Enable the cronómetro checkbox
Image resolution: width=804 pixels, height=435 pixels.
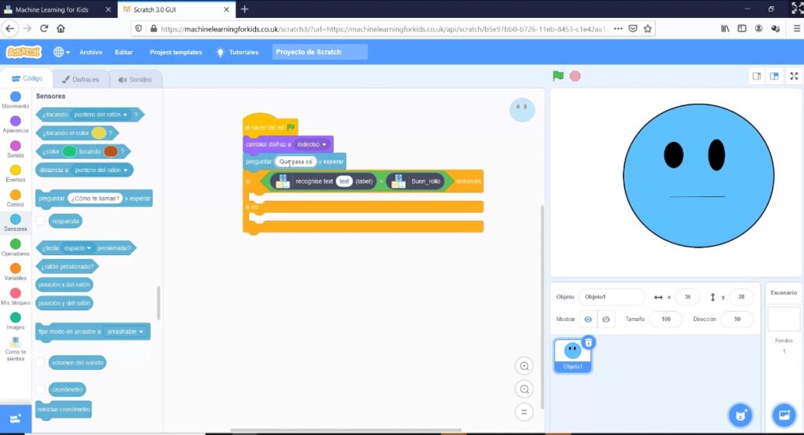pyautogui.click(x=40, y=389)
